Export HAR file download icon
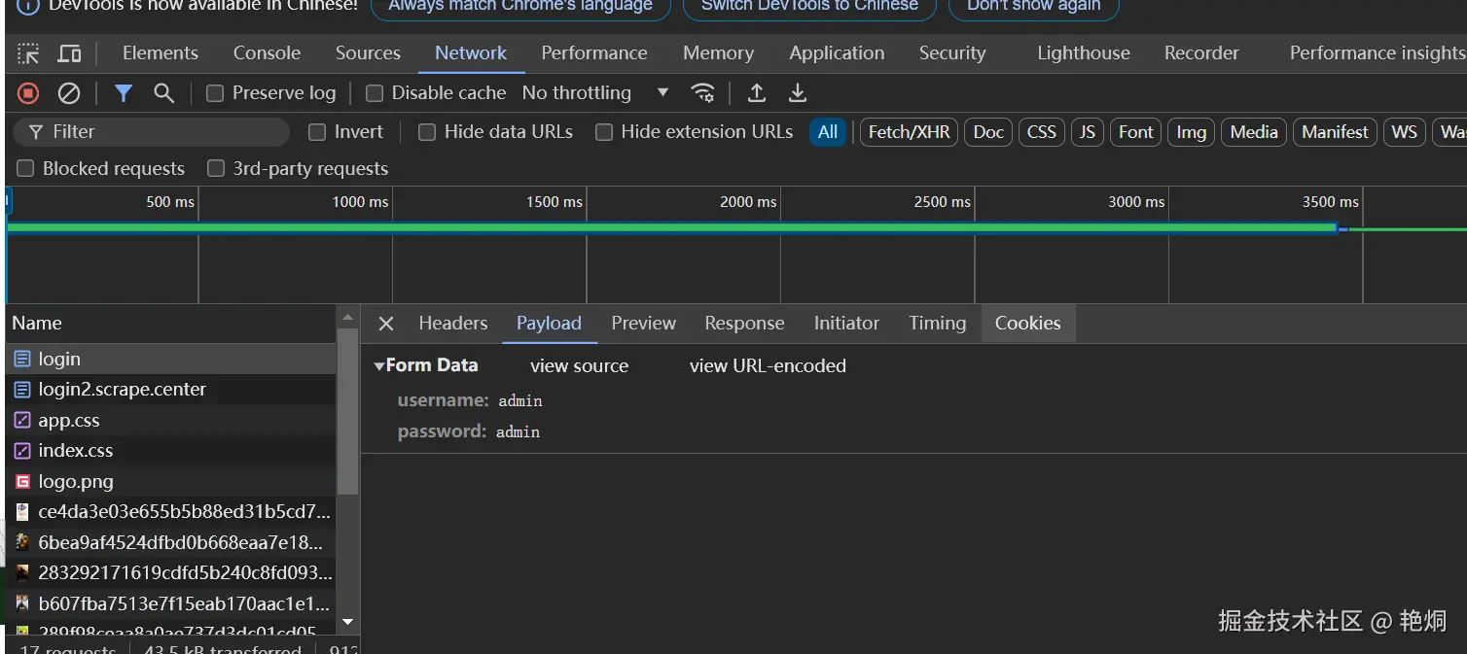 (x=798, y=93)
